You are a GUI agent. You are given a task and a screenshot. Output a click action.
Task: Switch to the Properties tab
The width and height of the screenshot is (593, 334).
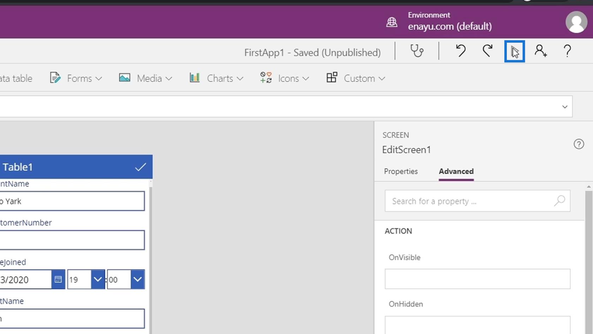coord(401,171)
